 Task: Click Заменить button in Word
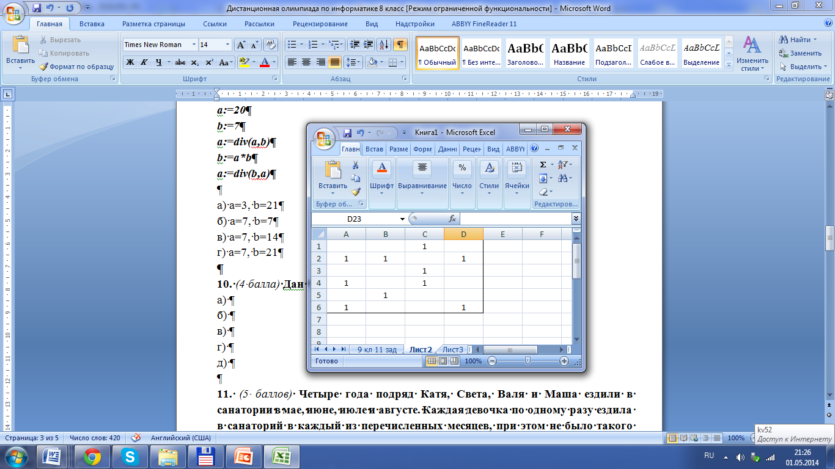tap(801, 53)
